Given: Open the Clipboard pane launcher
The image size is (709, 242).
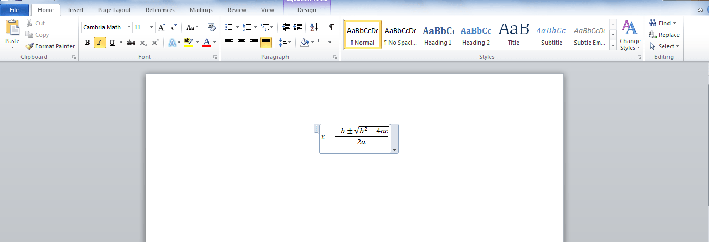Looking at the screenshot, I should coord(74,57).
